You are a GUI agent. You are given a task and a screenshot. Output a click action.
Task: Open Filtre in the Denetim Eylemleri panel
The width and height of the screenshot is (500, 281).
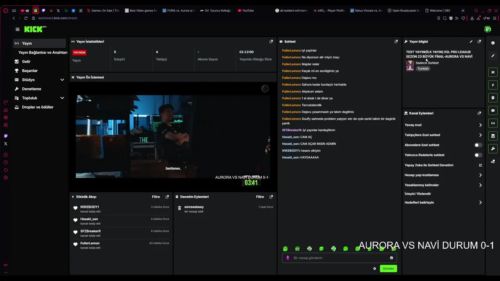coord(260,197)
